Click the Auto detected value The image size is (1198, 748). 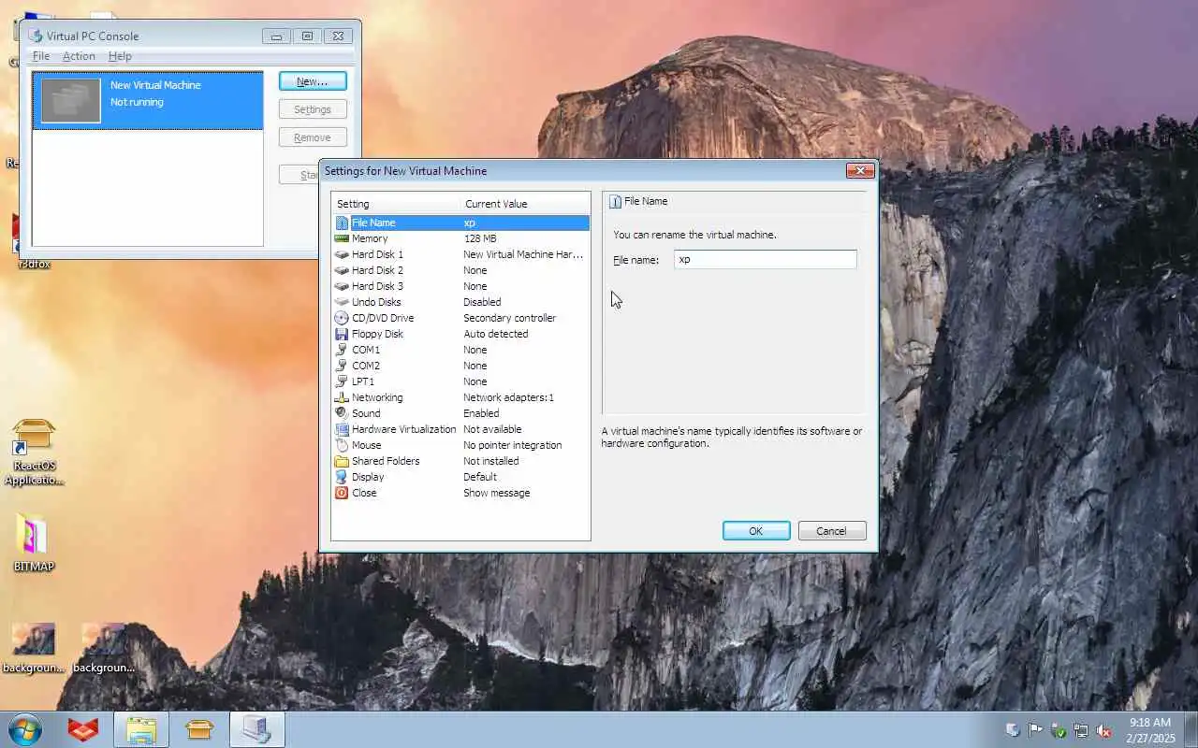496,334
